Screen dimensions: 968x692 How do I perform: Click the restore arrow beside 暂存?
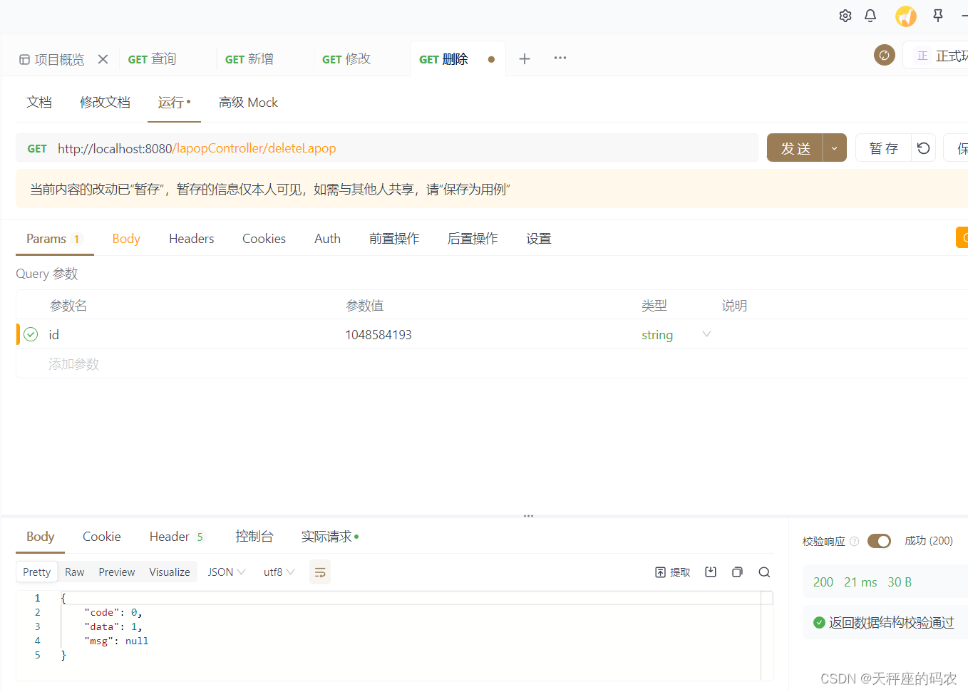(x=924, y=148)
